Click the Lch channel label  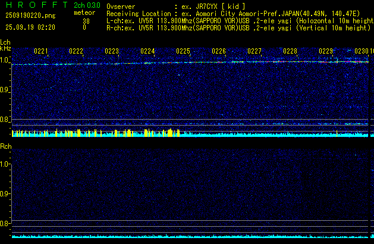coord(5,42)
